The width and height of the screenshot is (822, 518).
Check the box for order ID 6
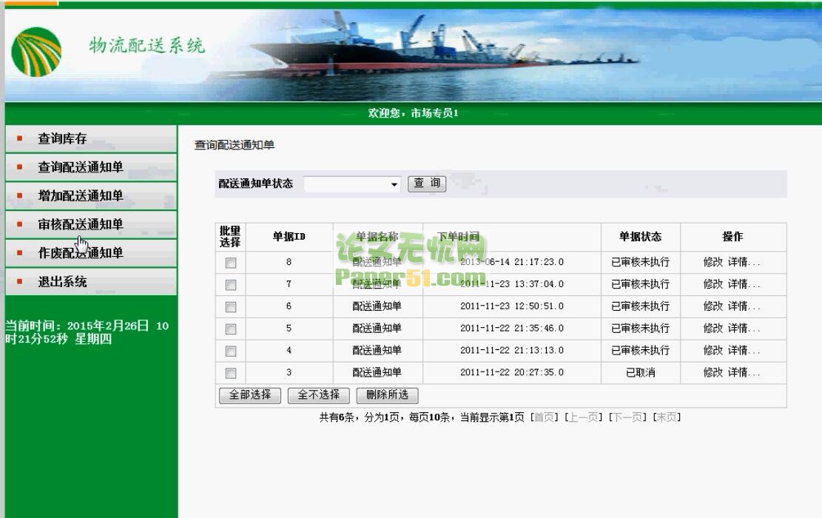[231, 306]
